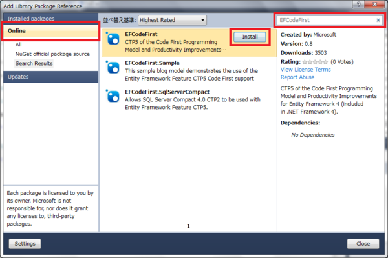Viewport: 388px width, 258px height.
Task: Click the EFCodeFirst package icon
Action: click(113, 39)
